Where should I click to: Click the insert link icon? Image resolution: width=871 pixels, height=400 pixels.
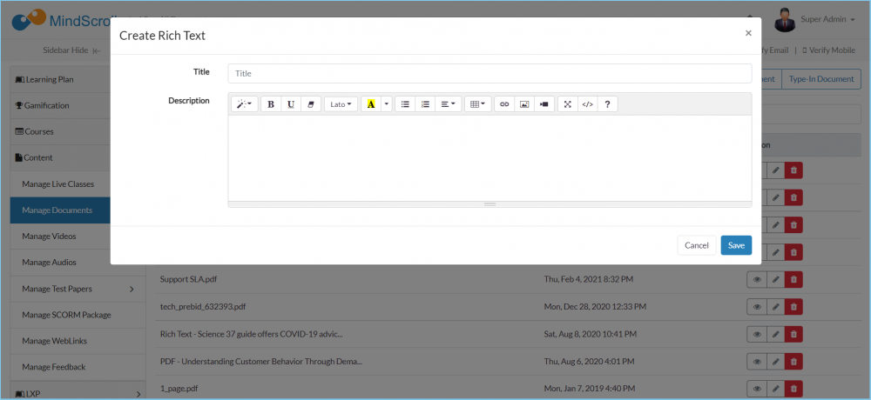(x=504, y=104)
